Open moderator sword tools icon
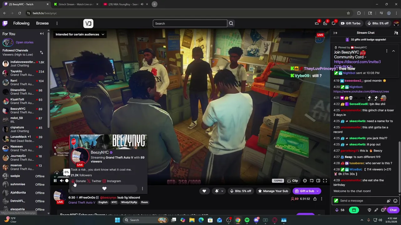 click(x=376, y=210)
